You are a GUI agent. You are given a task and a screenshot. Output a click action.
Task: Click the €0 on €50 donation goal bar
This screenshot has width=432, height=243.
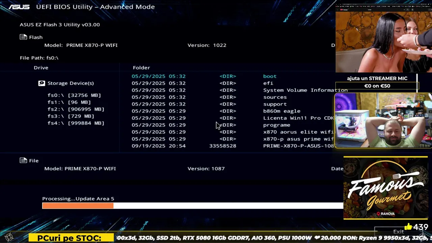point(377,86)
